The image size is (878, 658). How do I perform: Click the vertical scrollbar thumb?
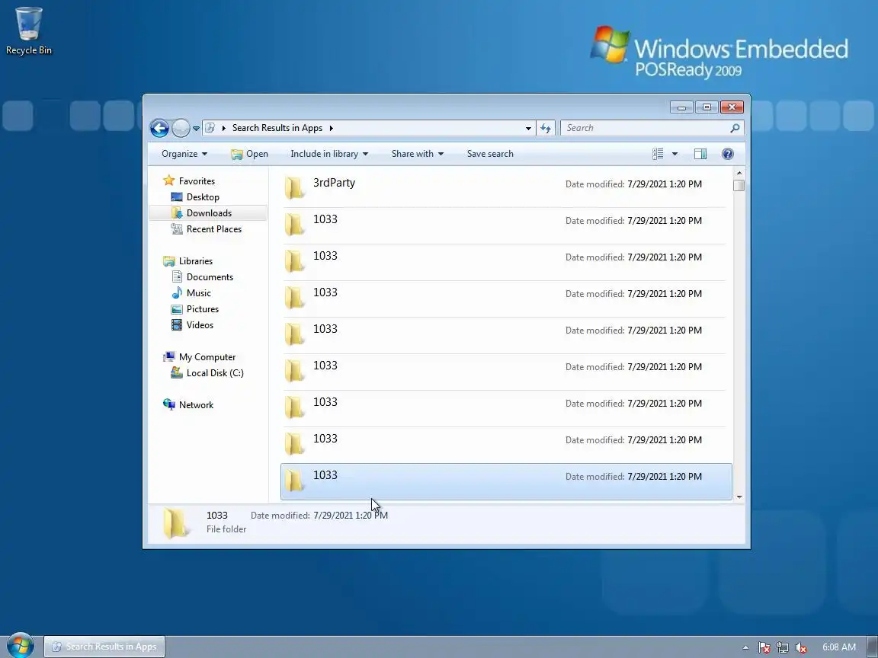[x=739, y=185]
